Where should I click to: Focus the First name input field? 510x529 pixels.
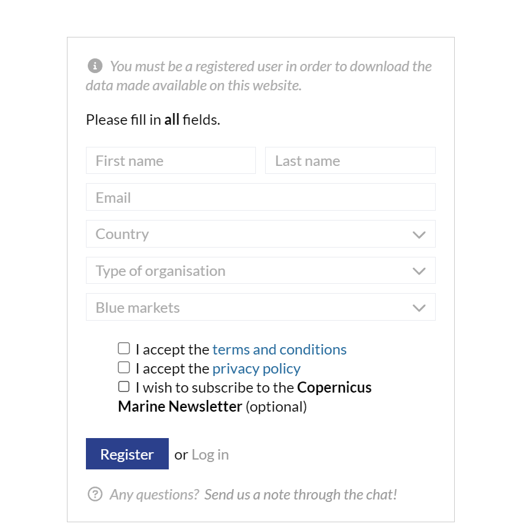coord(171,161)
